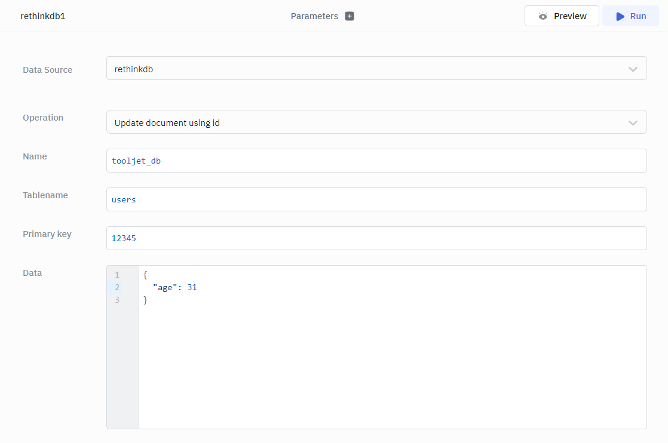The height and width of the screenshot is (443, 668).
Task: Click the plus icon next to Parameters
Action: (x=350, y=16)
